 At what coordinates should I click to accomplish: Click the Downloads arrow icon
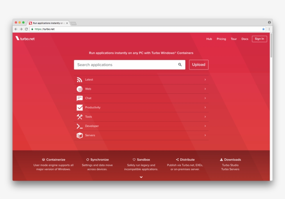pyautogui.click(x=221, y=160)
